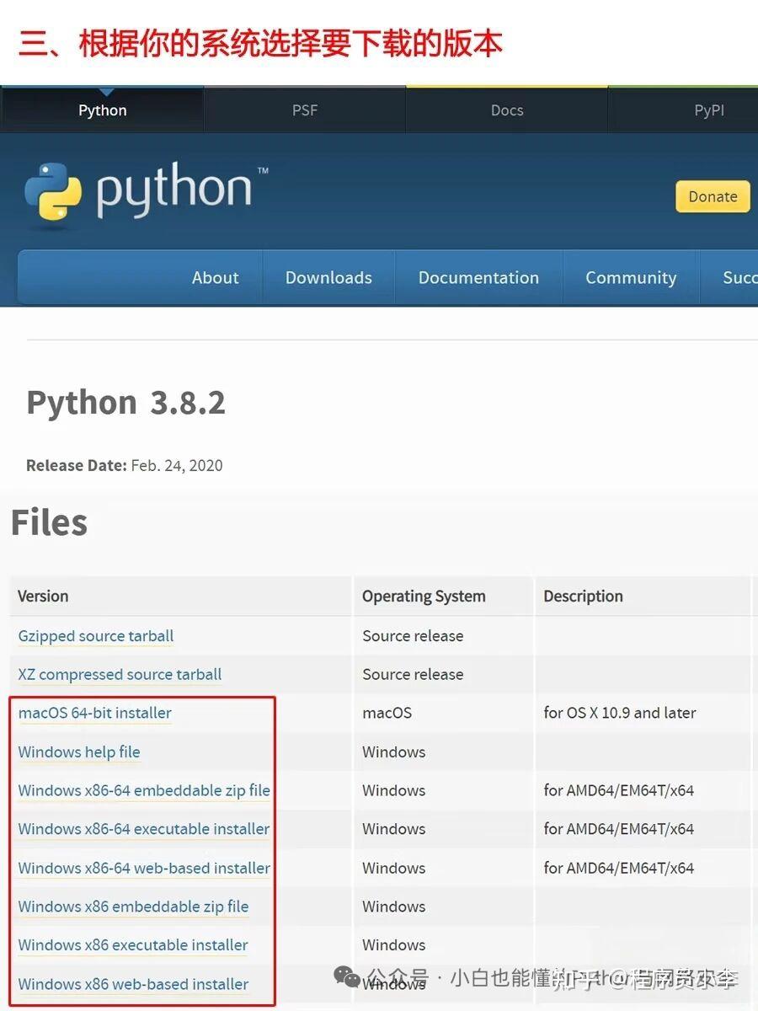The height and width of the screenshot is (1011, 758).
Task: Click the WeChat public account icon in footer
Action: (345, 977)
